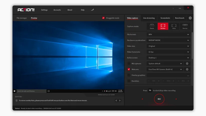Click the Task View icon in preview taskbar
This screenshot has width=206, height=116.
pyautogui.click(x=49, y=91)
